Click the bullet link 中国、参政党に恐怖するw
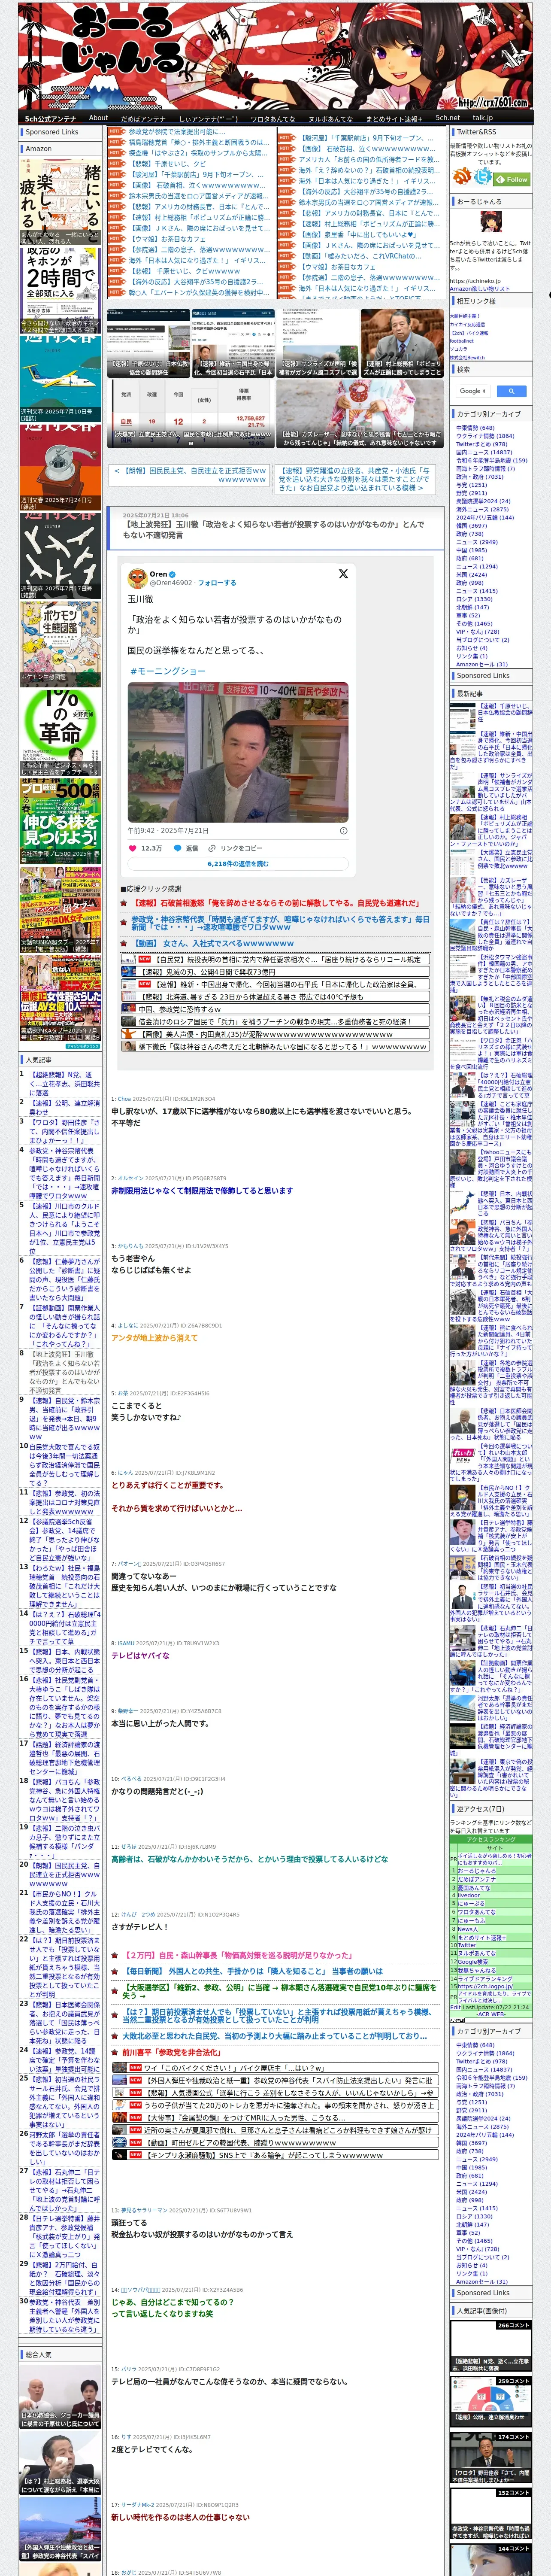Viewport: 551px width, 2576px height. (274, 1009)
